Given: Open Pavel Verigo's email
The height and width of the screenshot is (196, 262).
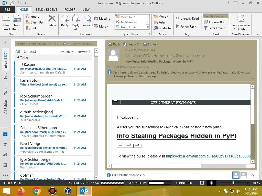Looking at the screenshot, I should tap(53, 148).
